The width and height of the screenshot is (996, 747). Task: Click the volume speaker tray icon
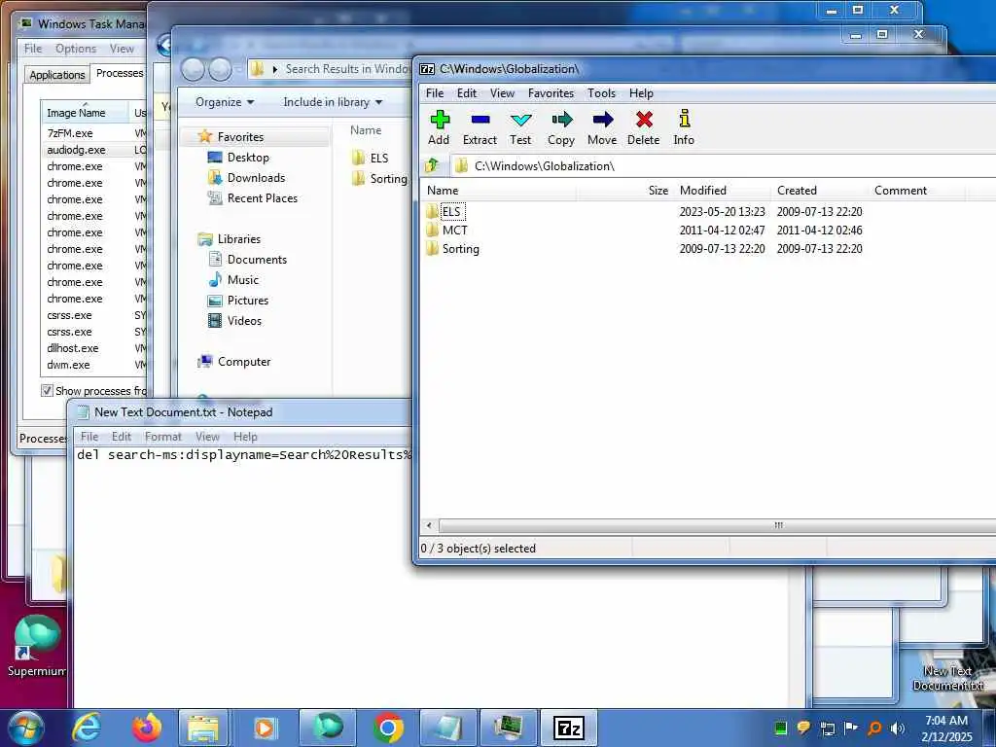click(897, 729)
